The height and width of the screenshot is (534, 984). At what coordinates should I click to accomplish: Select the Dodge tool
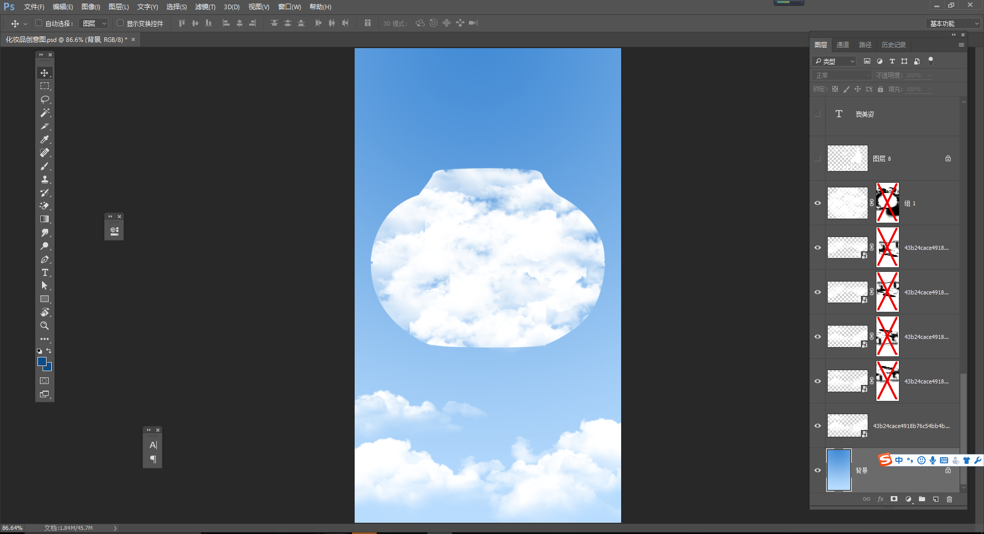pyautogui.click(x=45, y=246)
